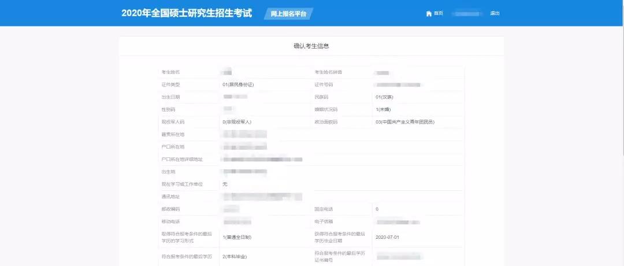Click the 无 value for 现在学习或工作单位

(x=225, y=184)
